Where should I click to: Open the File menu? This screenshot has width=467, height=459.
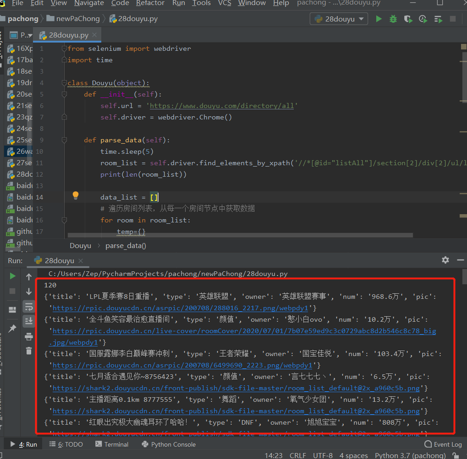(x=17, y=3)
